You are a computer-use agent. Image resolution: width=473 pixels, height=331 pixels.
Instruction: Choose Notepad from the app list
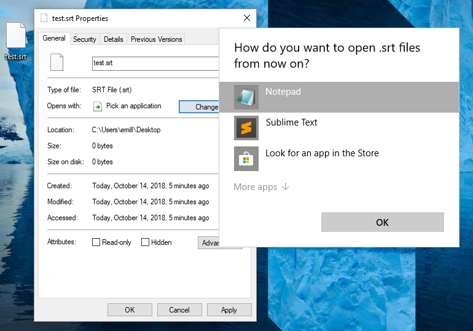click(x=339, y=97)
